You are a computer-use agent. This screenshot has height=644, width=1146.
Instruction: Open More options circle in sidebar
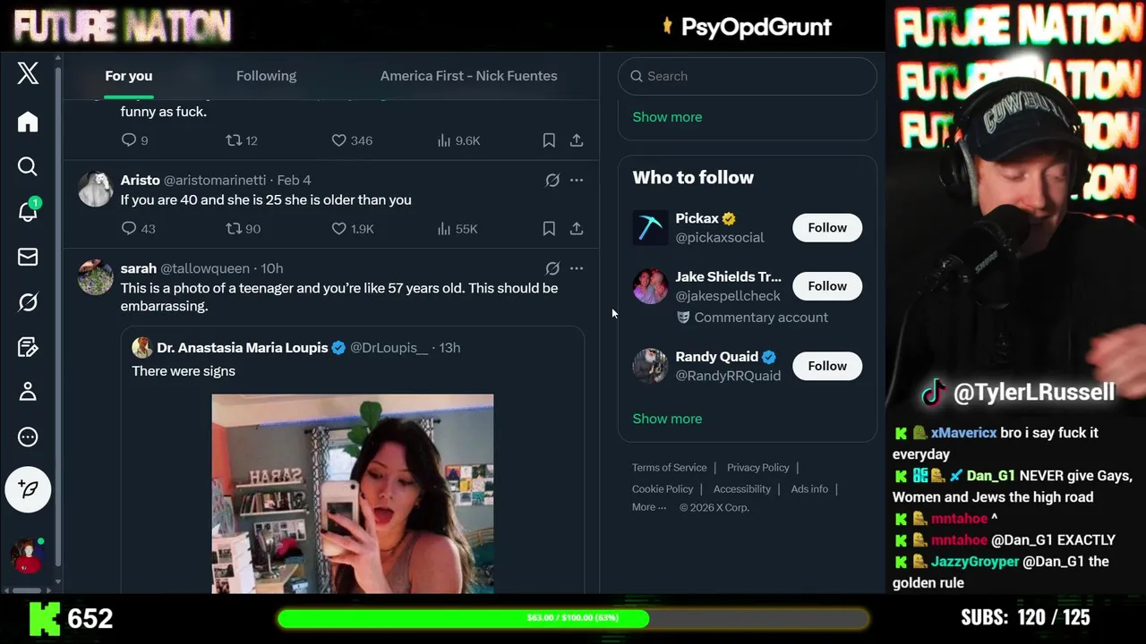28,437
